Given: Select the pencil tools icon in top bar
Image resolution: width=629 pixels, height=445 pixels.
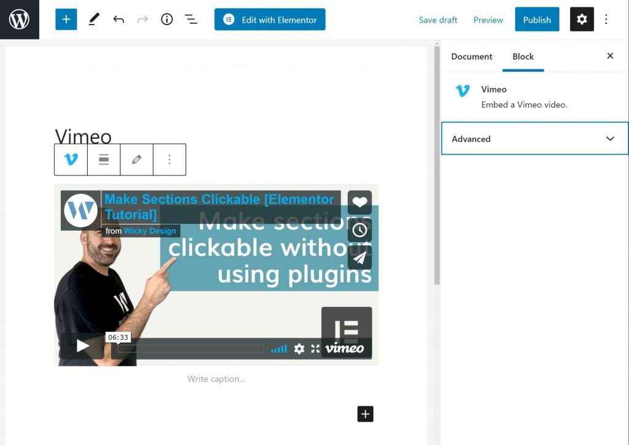Looking at the screenshot, I should (x=93, y=20).
